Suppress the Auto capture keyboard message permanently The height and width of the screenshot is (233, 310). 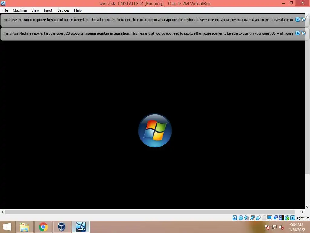303,19
